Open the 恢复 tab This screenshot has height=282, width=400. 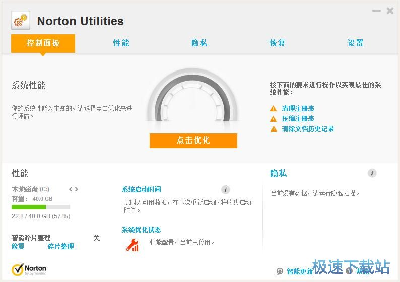(x=277, y=43)
